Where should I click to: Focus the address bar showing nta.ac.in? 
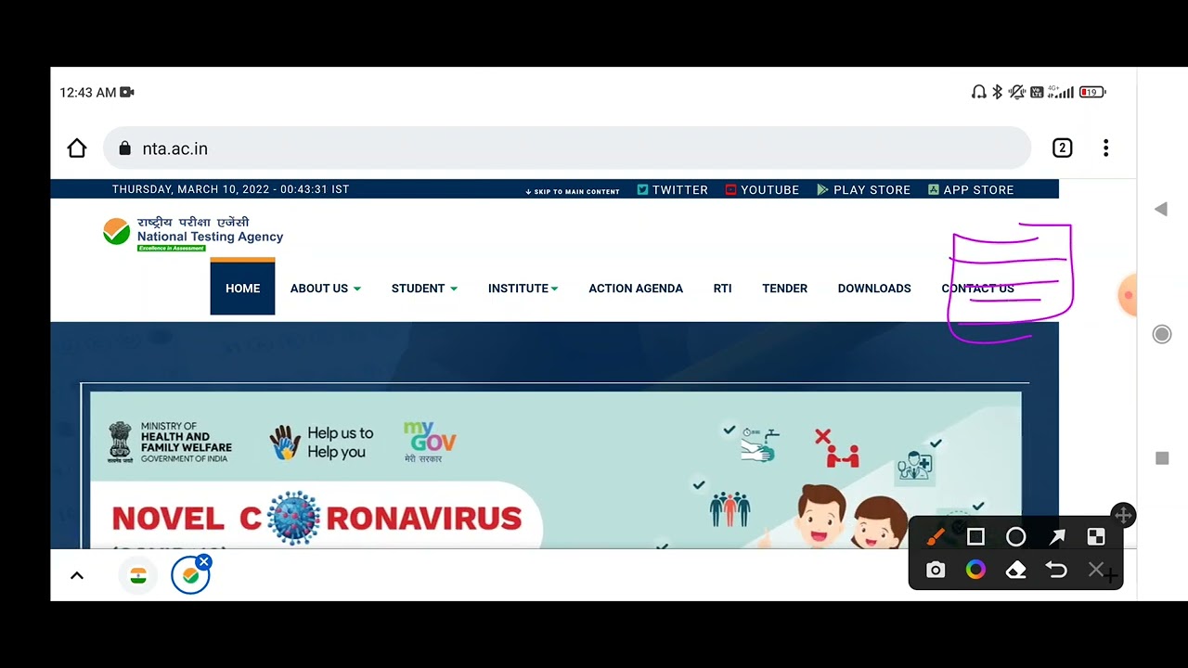[567, 148]
